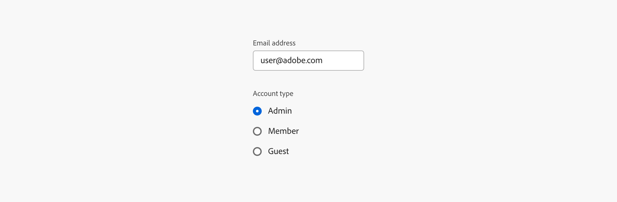The image size is (617, 202).
Task: Click the empty circle beside Member
Action: (x=257, y=131)
